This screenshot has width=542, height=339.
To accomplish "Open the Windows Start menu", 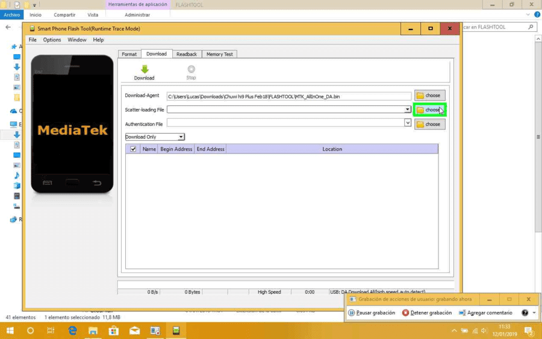I will 10,331.
